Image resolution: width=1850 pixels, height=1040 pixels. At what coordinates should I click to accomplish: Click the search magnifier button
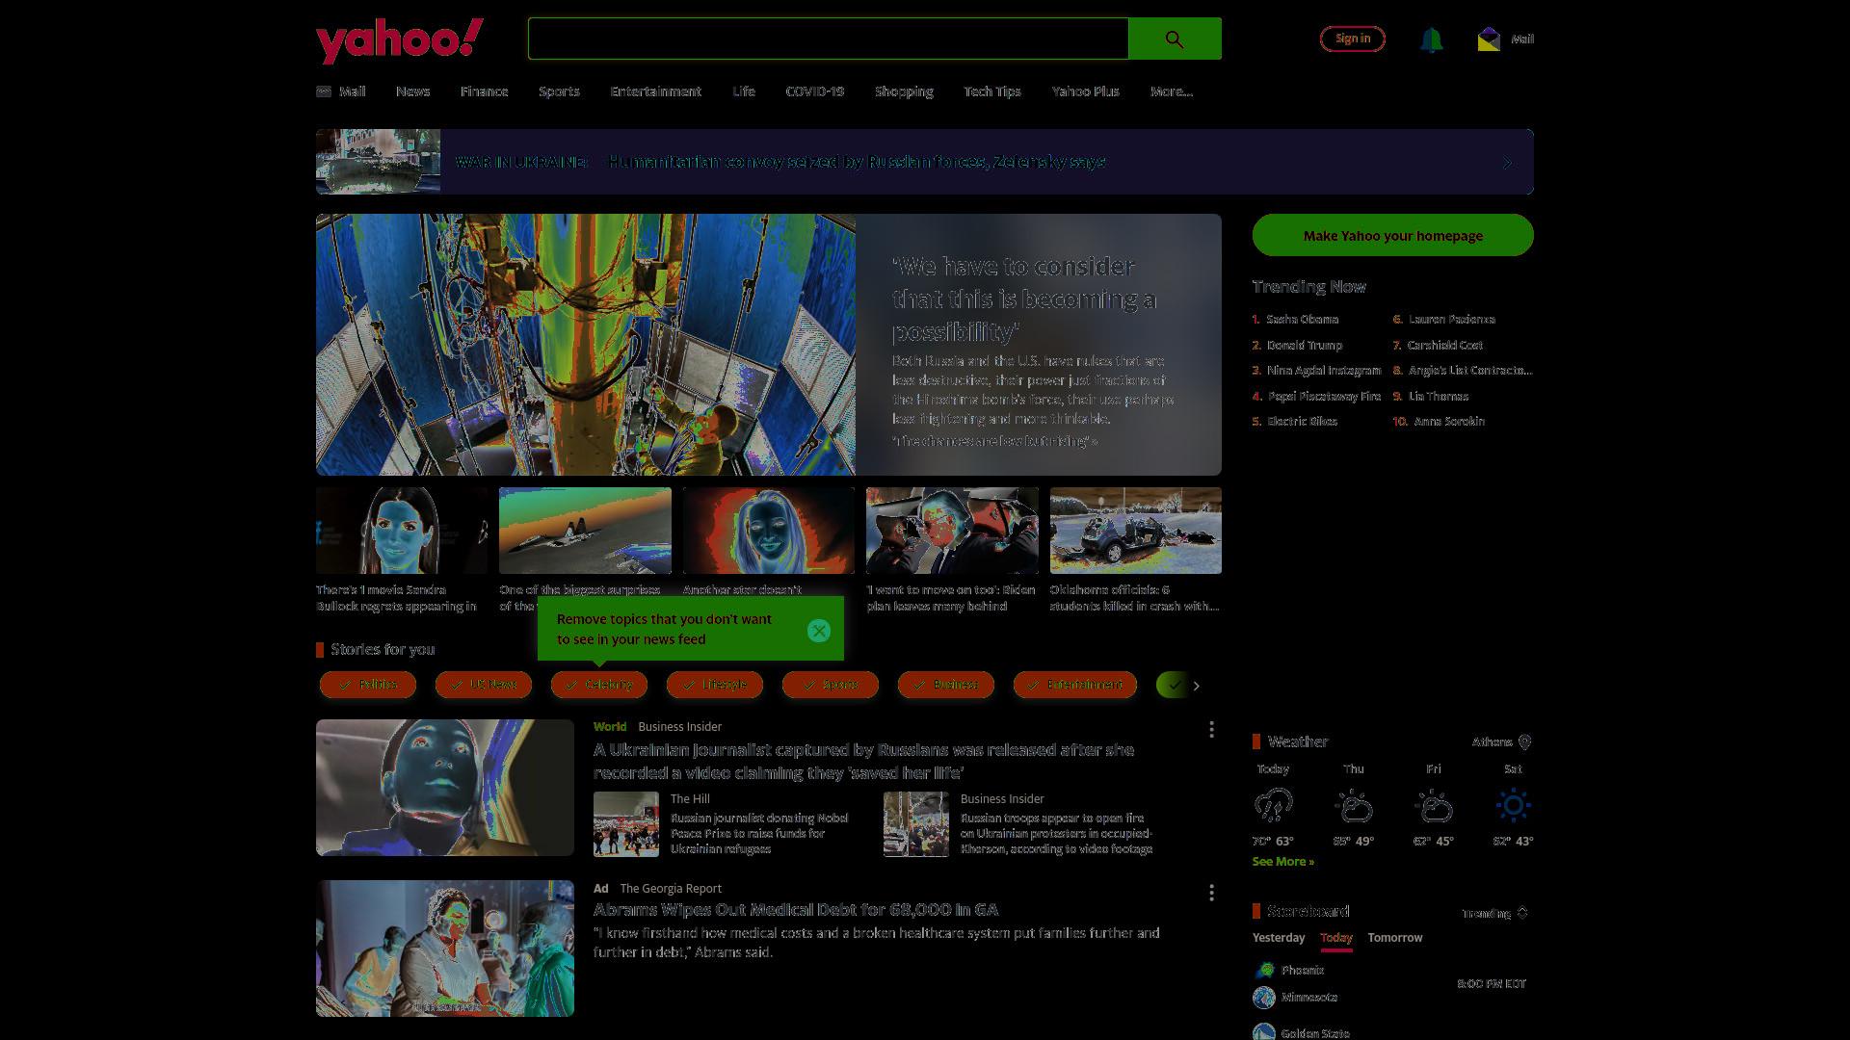point(1175,39)
